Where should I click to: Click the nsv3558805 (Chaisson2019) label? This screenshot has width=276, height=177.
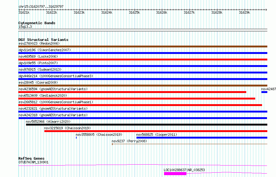click(x=99, y=135)
